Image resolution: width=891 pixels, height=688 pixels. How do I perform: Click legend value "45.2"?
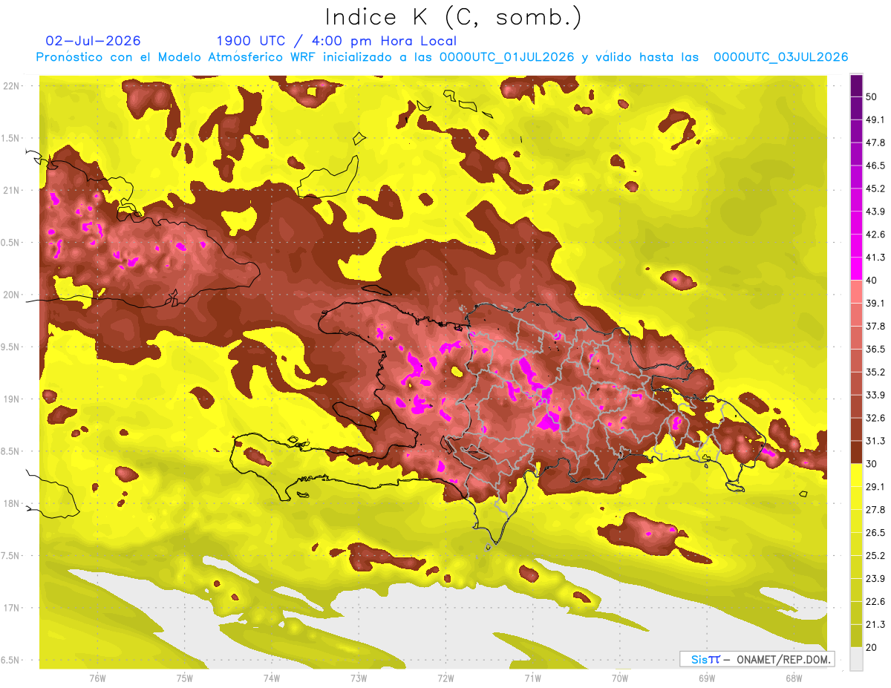tap(876, 189)
